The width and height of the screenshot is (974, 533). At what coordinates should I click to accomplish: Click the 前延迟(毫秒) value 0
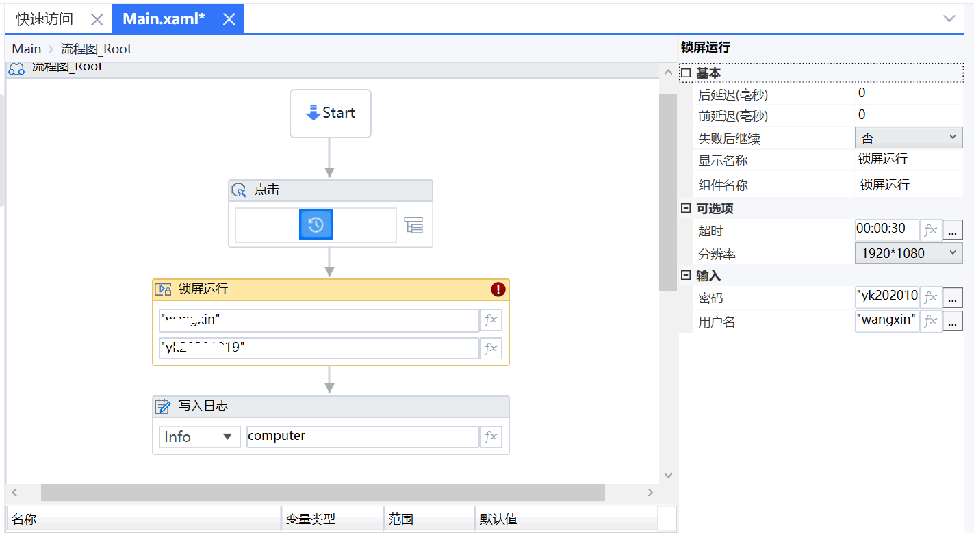pyautogui.click(x=909, y=115)
